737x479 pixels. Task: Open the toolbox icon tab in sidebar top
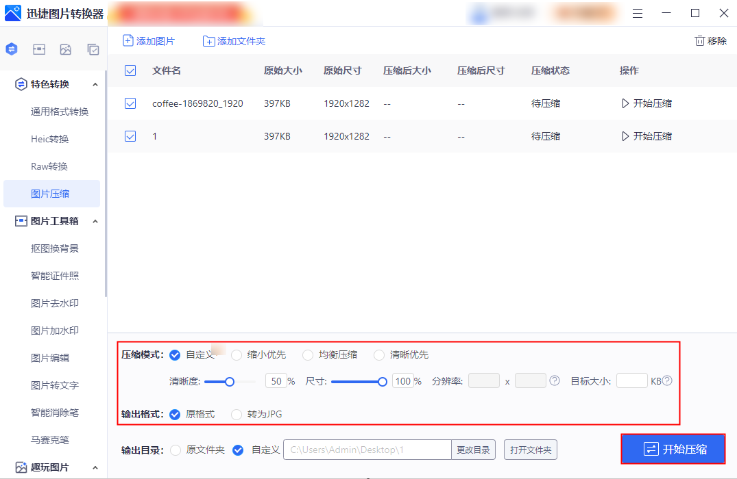[x=39, y=49]
